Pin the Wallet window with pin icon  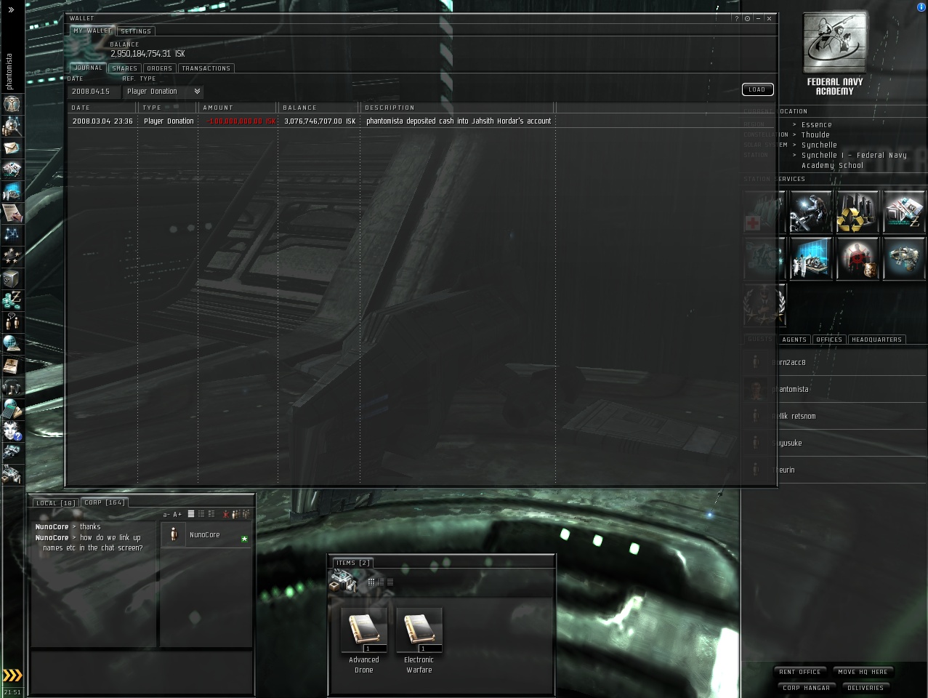747,18
